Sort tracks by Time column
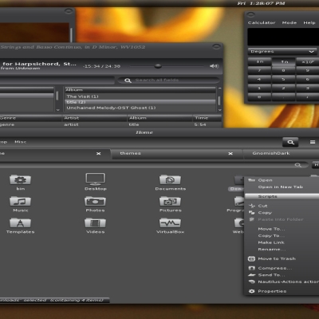 207,118
